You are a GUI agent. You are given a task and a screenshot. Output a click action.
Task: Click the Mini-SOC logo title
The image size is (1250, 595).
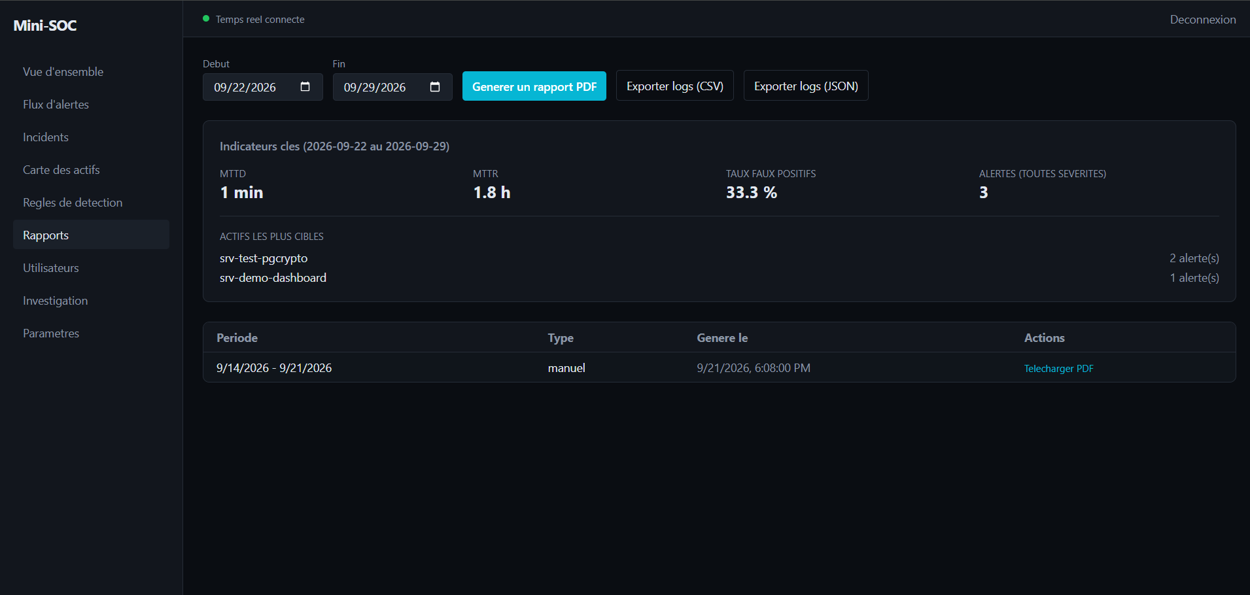45,25
